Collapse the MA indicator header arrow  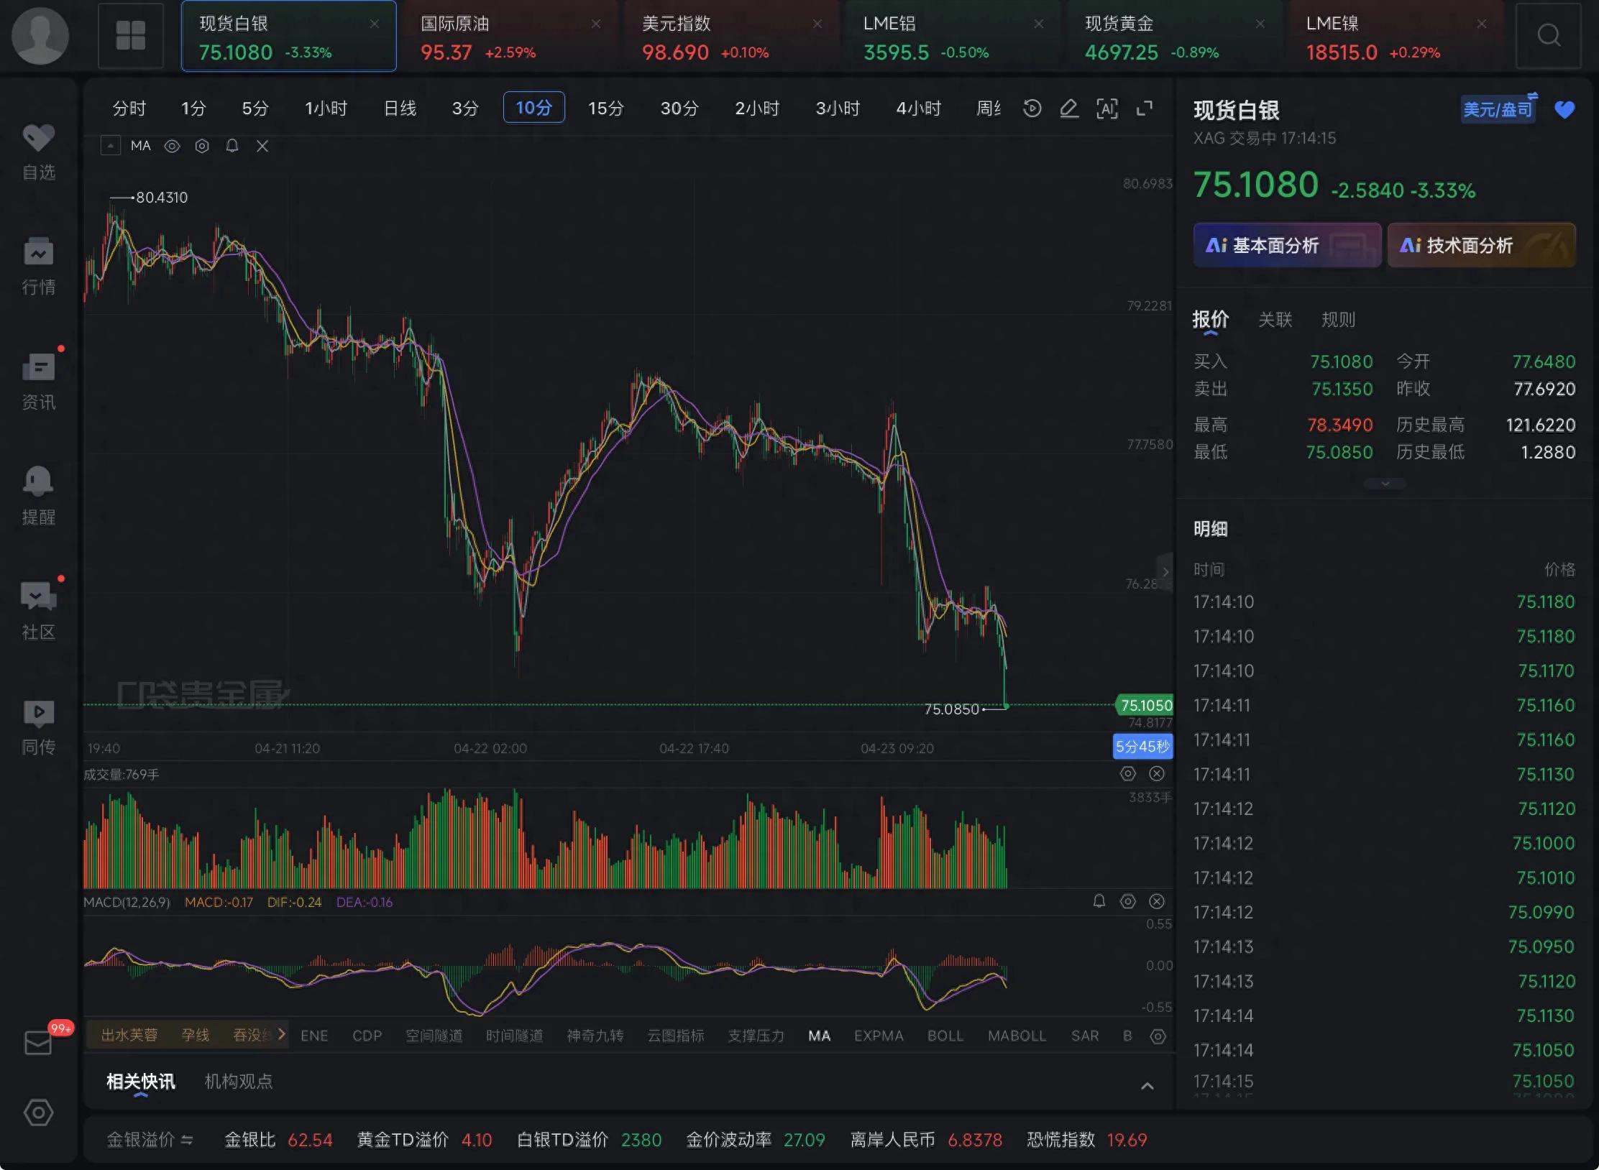(x=110, y=146)
